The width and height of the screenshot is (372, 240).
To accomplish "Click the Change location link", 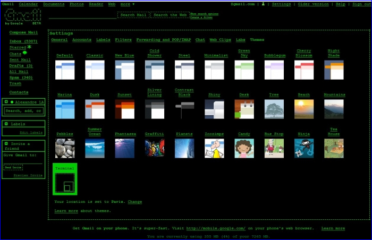I will point(135,202).
